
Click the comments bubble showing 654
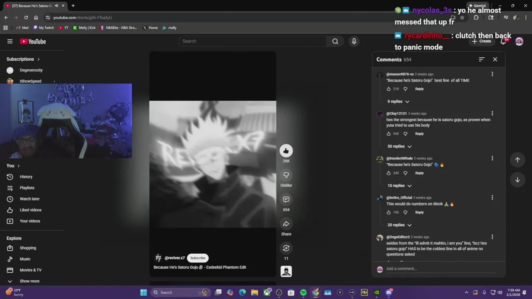click(x=286, y=199)
